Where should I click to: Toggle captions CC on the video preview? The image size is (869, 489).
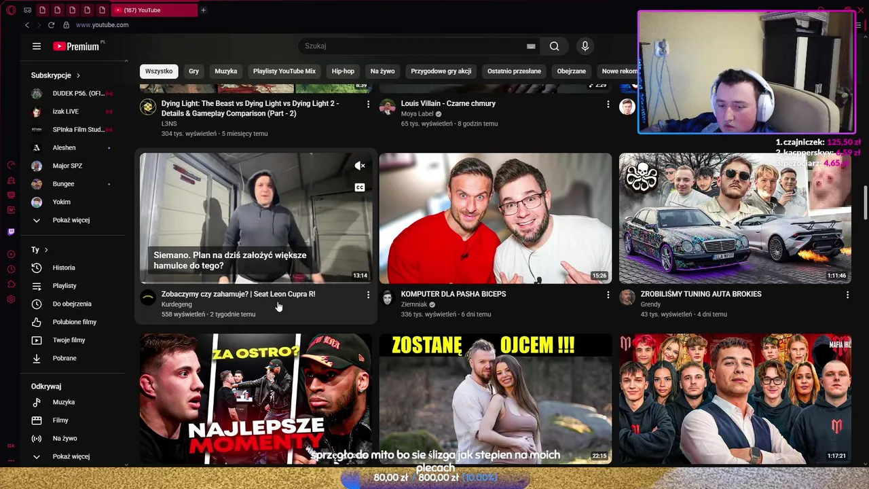[360, 187]
